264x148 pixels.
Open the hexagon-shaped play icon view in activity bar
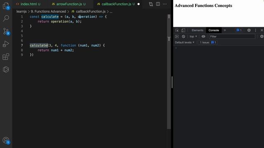point(6,69)
